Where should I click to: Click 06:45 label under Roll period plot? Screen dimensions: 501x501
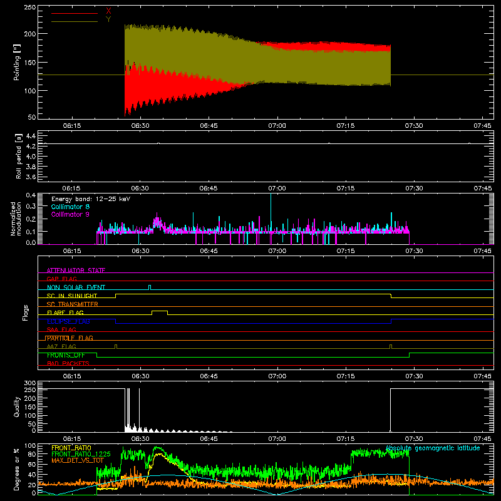point(209,189)
